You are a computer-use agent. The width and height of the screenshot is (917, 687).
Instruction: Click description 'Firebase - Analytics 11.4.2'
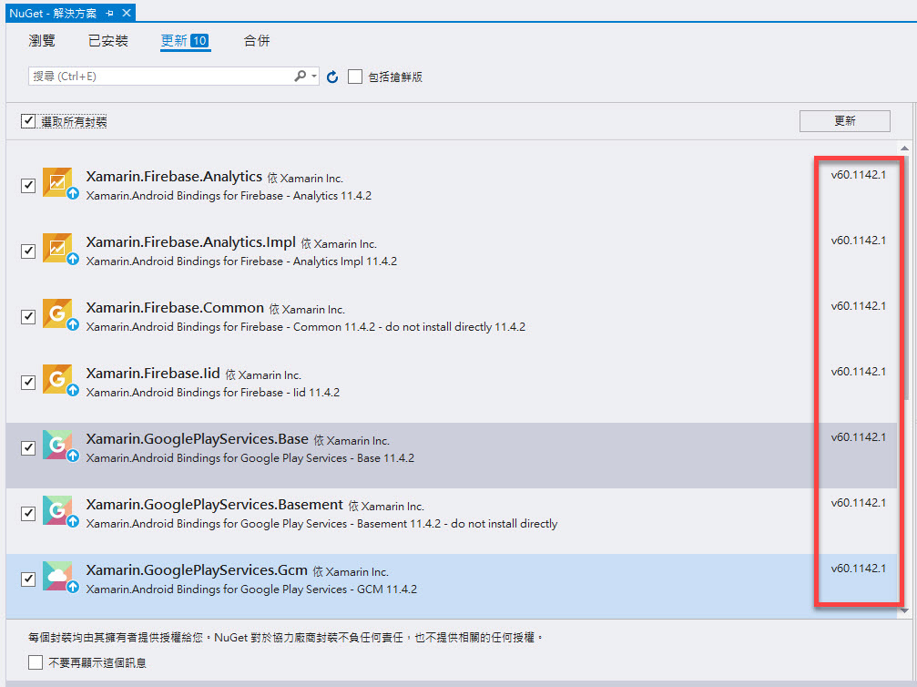(229, 196)
